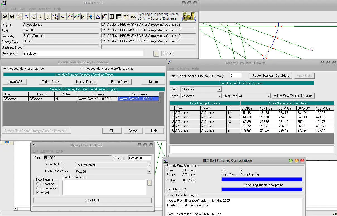The image size is (337, 216).
Task: Click the Description field containing Simulador
Action: [x=83, y=54]
